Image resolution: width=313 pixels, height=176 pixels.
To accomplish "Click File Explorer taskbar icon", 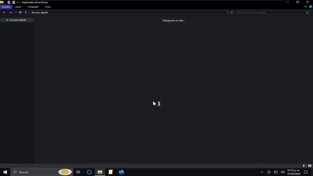I will click(x=100, y=172).
